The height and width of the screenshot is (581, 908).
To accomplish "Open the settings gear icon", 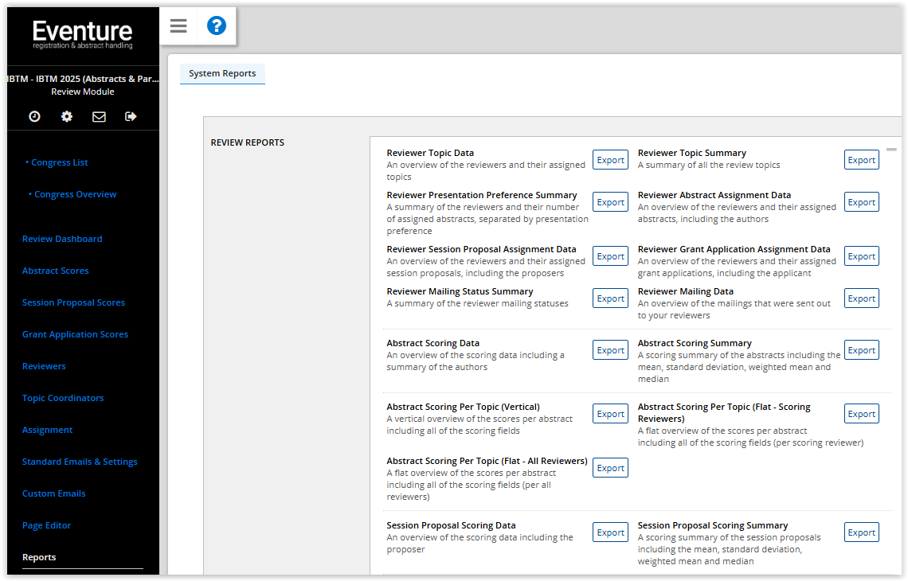I will (66, 116).
